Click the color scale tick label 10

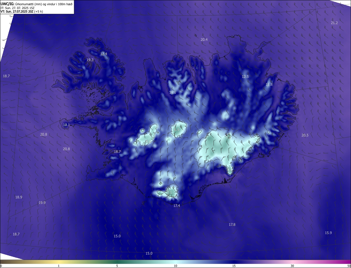click(175, 266)
